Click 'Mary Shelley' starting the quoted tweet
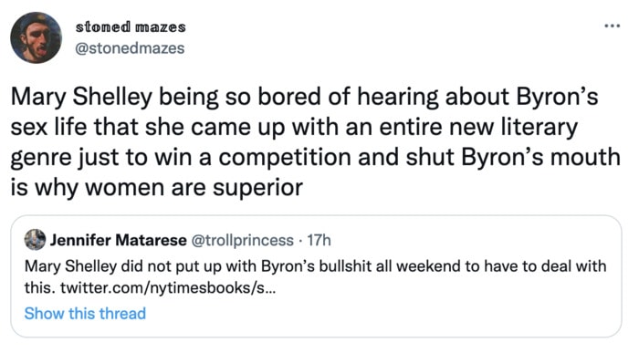The image size is (639, 353). (x=71, y=266)
